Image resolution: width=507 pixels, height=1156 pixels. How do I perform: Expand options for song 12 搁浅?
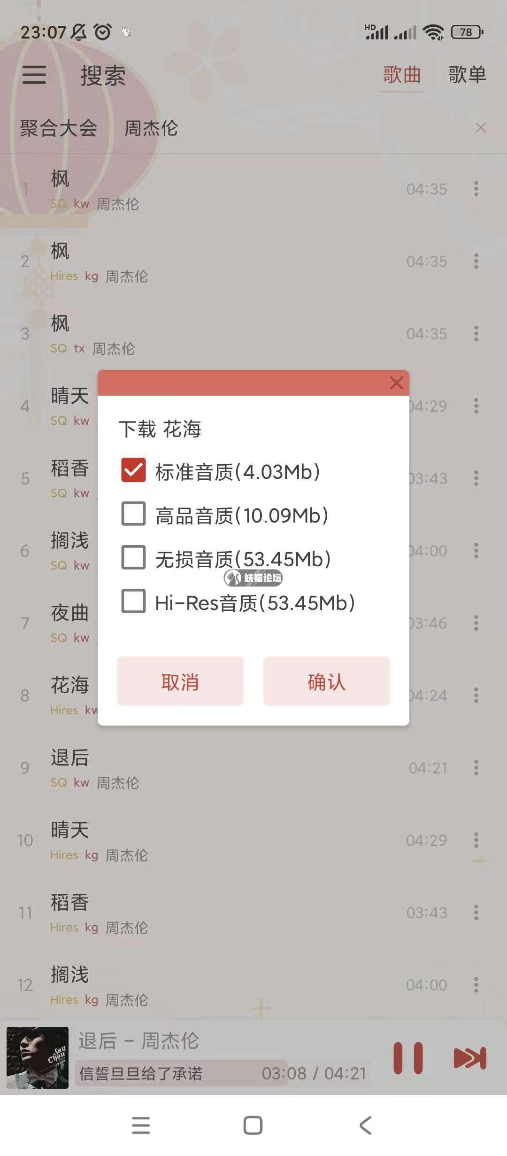pos(476,985)
